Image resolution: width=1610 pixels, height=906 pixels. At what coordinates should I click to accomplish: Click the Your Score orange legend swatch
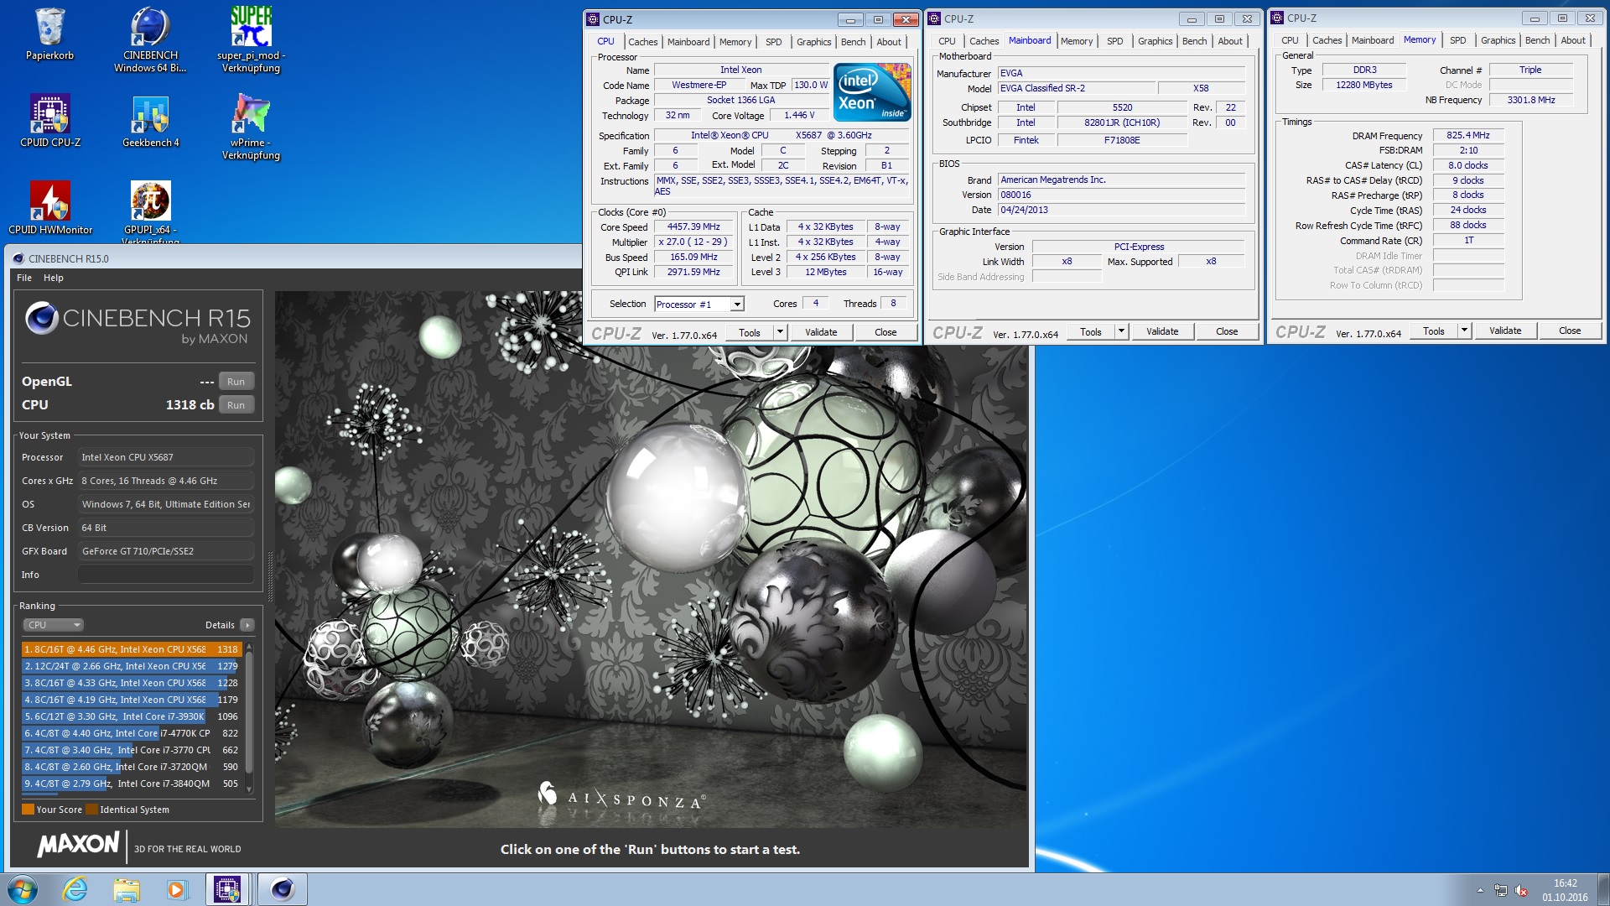pyautogui.click(x=28, y=810)
